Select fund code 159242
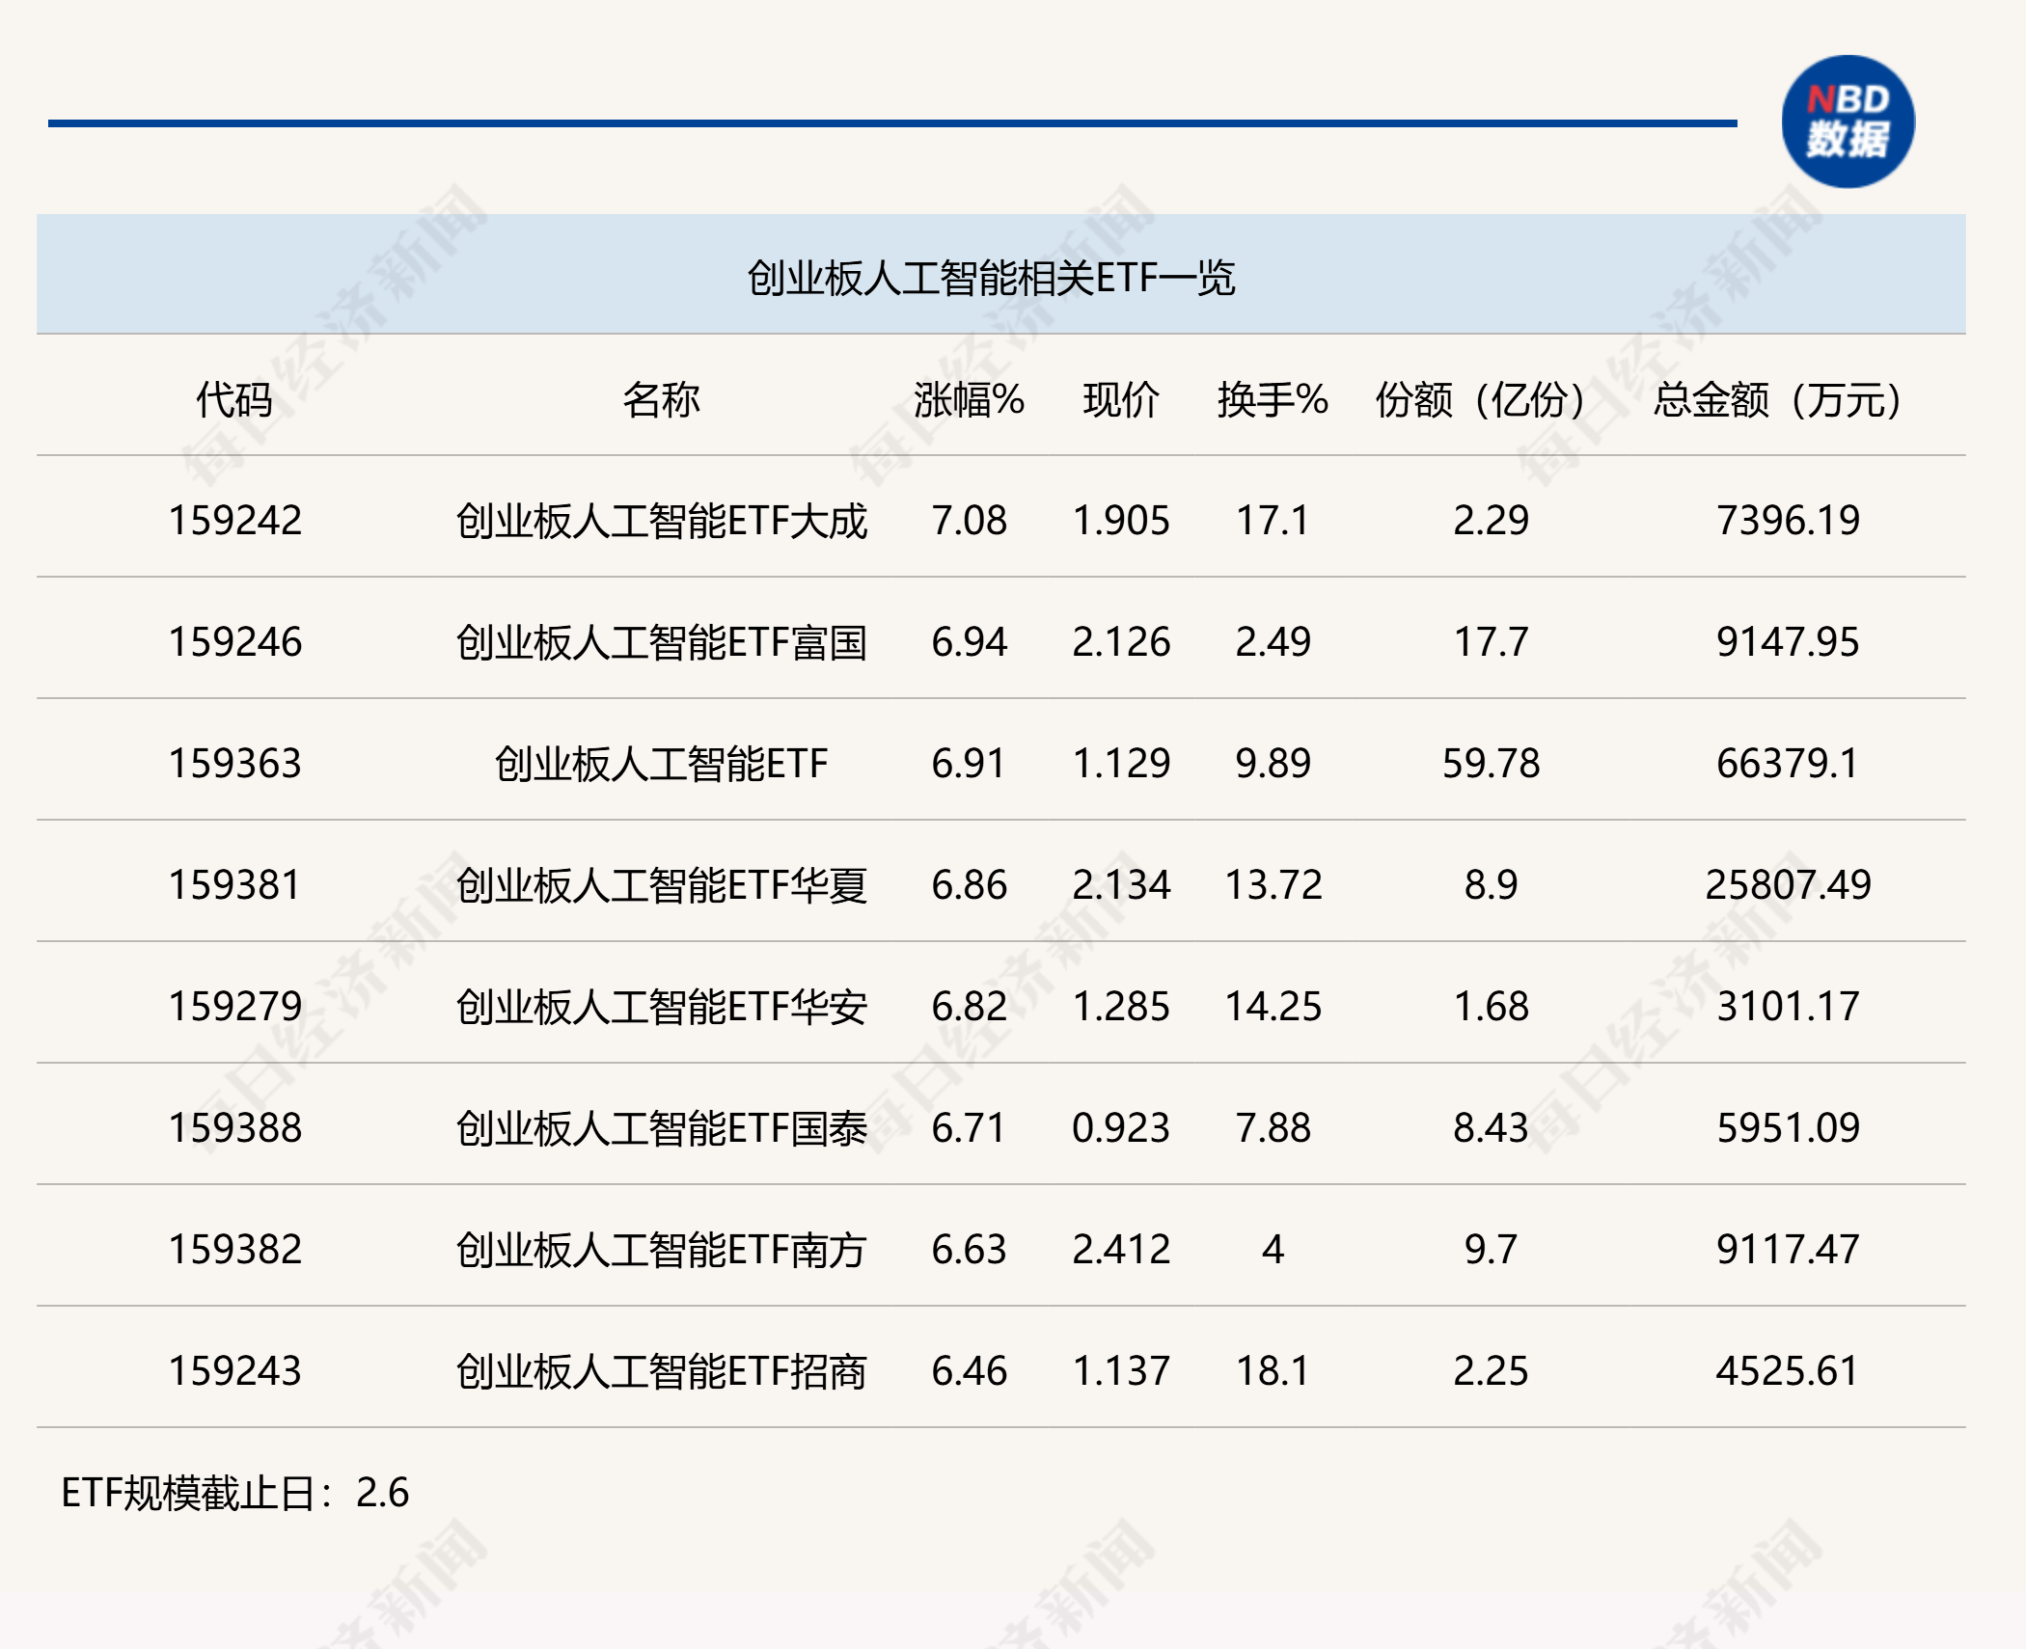This screenshot has height=1649, width=2026. [x=234, y=521]
